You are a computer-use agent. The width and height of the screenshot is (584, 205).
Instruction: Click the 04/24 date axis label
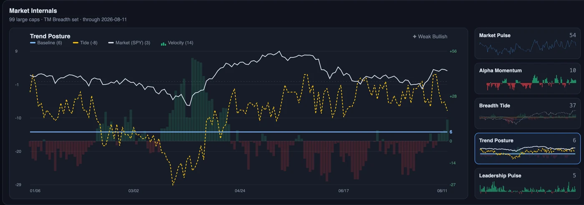click(240, 191)
